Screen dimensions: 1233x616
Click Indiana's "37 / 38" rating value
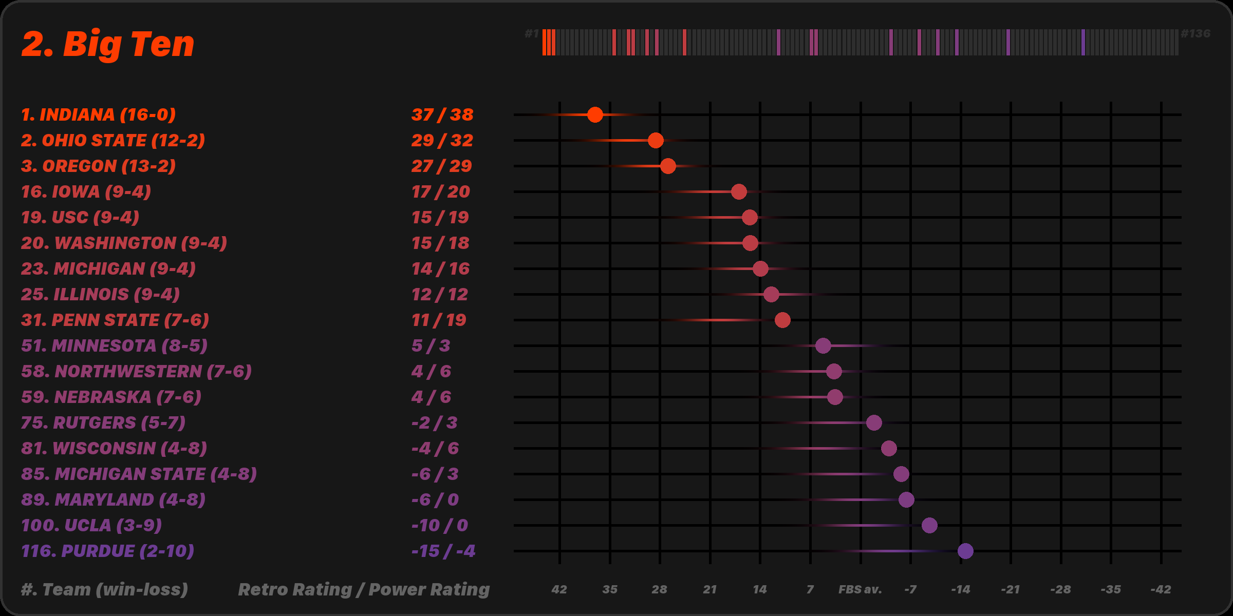tap(442, 114)
